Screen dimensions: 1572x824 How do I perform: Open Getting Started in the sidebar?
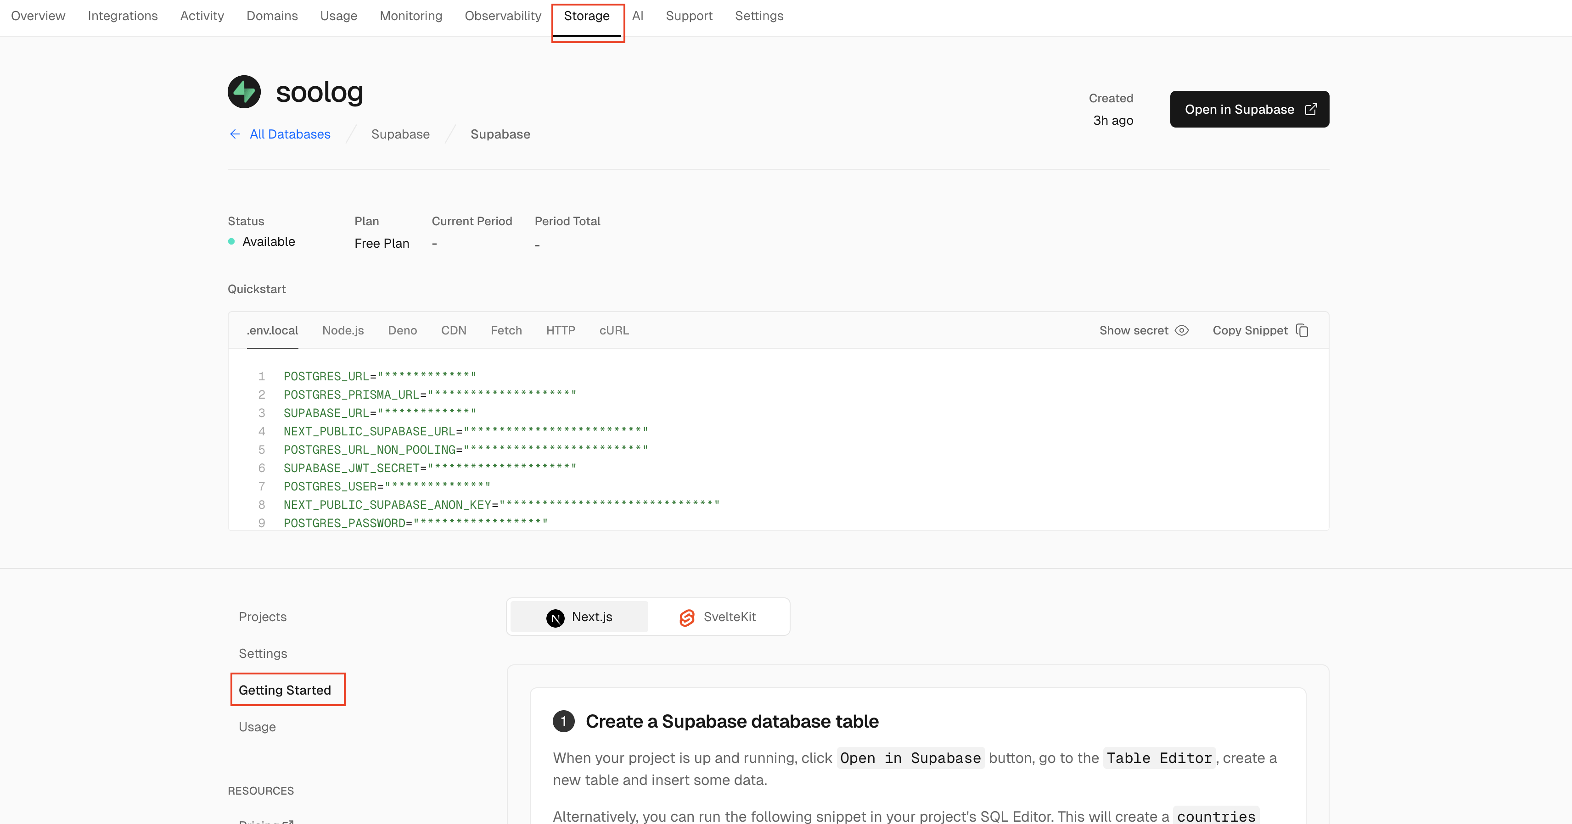coord(285,690)
